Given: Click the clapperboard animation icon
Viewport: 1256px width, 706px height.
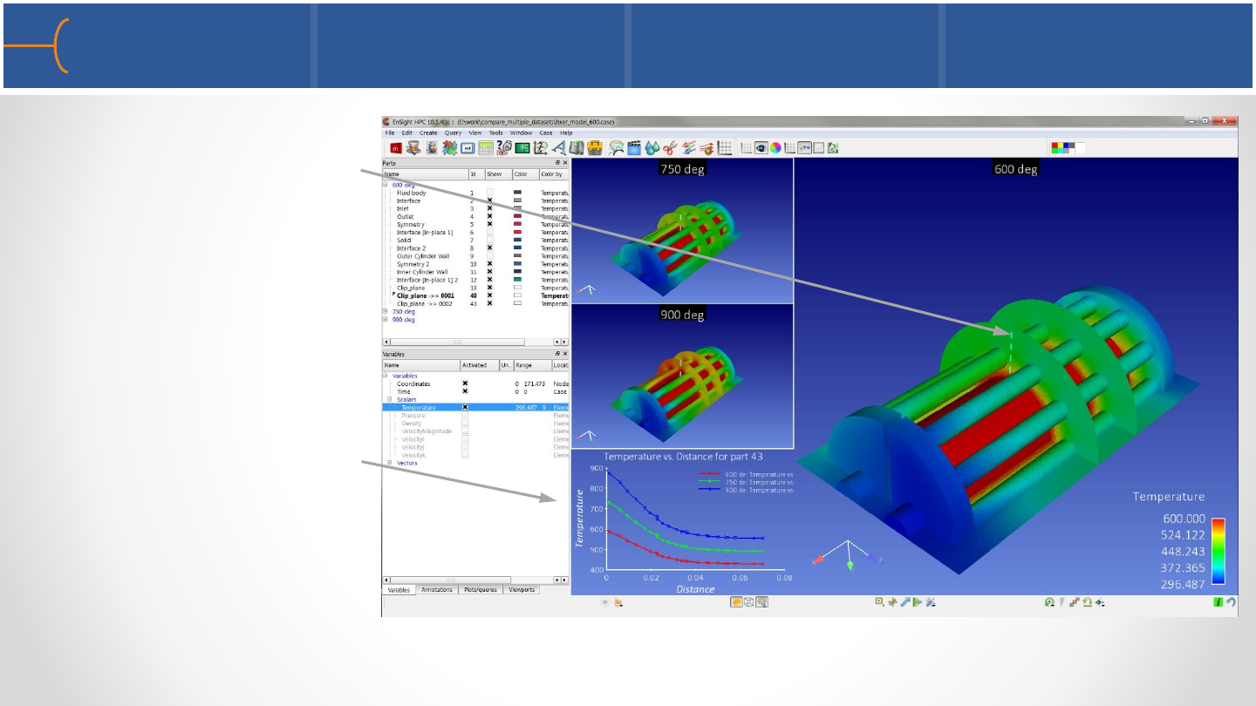Looking at the screenshot, I should (634, 148).
